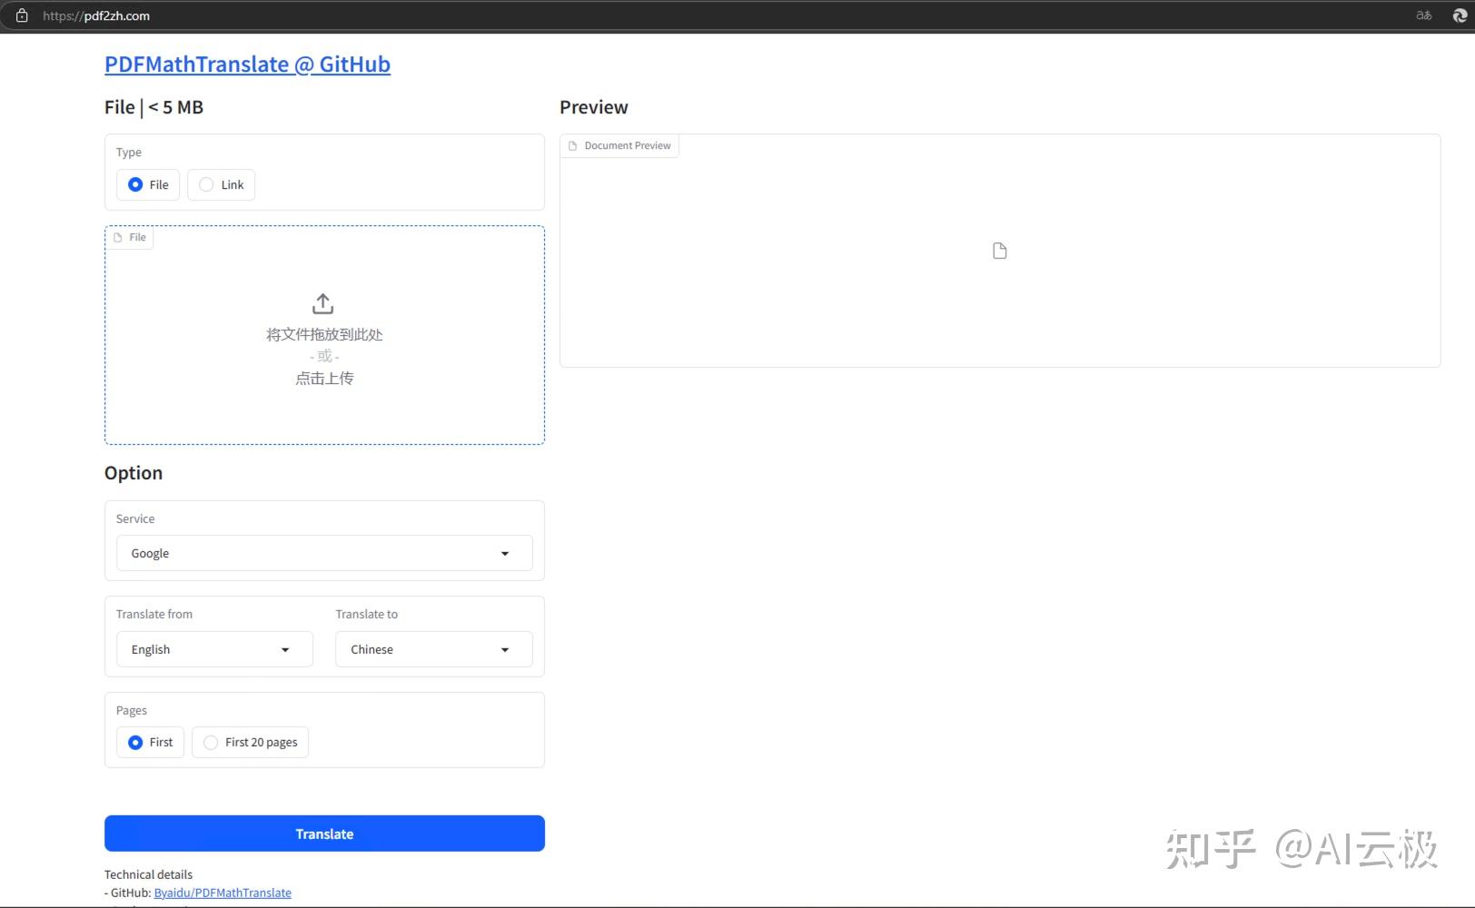Open the Translate from English dropdown

(x=213, y=649)
